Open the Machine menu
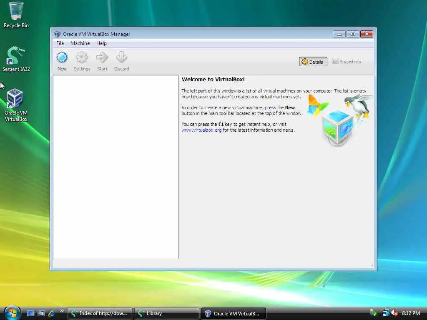Screen dimensions: 427x320 coord(80,43)
